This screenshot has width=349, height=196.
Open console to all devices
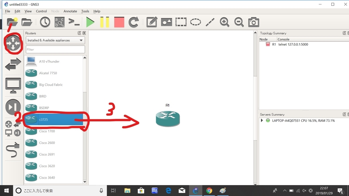tap(74, 22)
